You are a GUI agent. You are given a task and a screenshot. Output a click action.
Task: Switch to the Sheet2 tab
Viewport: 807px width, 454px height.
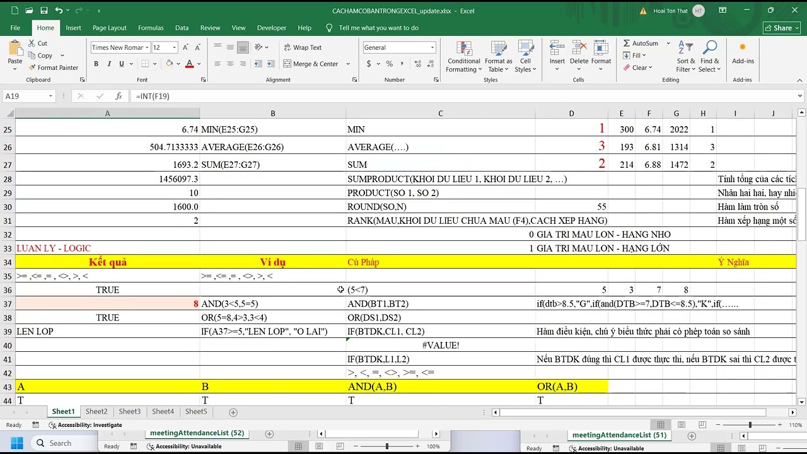pos(96,412)
